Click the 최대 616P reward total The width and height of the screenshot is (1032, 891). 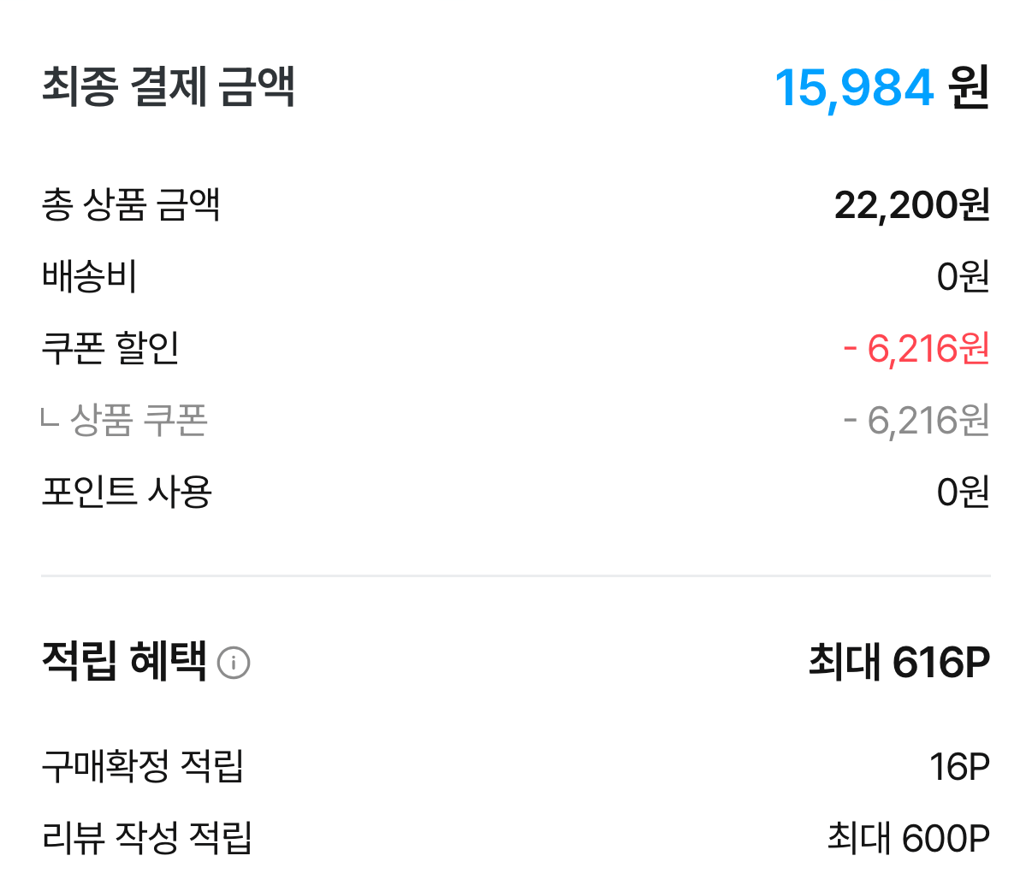click(899, 662)
